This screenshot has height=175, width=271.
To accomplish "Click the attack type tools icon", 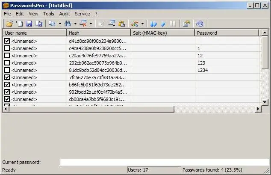I will (135, 24).
